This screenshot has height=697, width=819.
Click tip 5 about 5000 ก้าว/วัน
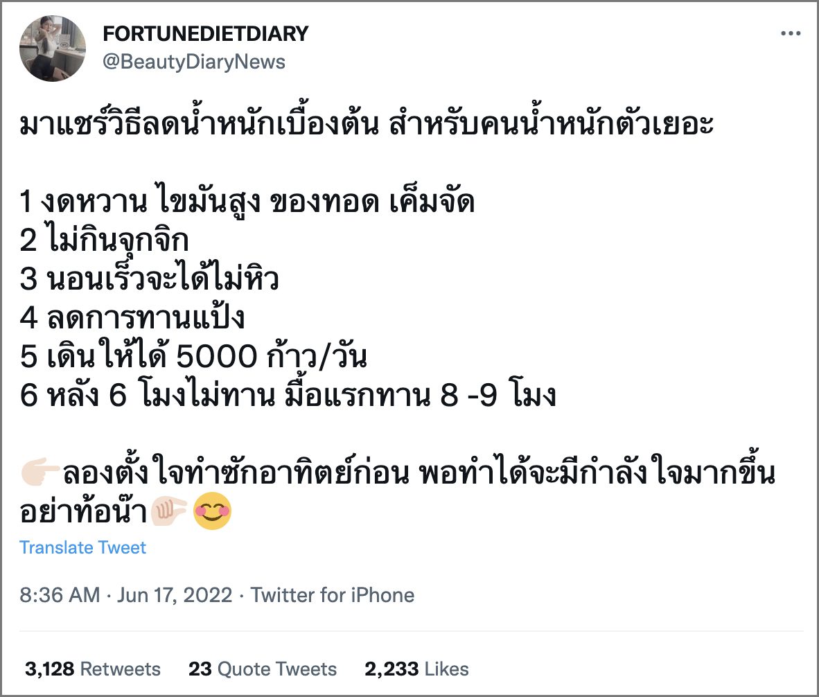tap(193, 357)
